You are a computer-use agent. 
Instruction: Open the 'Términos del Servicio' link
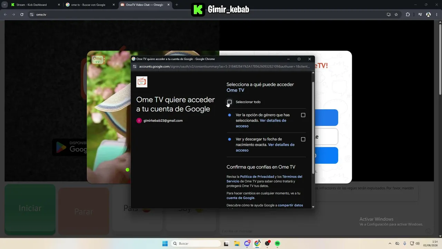[265, 179]
